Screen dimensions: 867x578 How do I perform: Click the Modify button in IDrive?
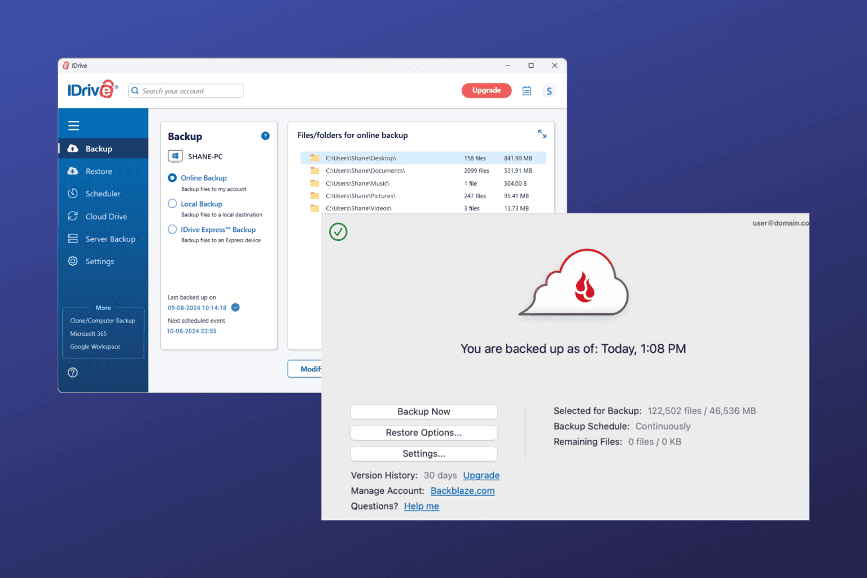click(305, 369)
